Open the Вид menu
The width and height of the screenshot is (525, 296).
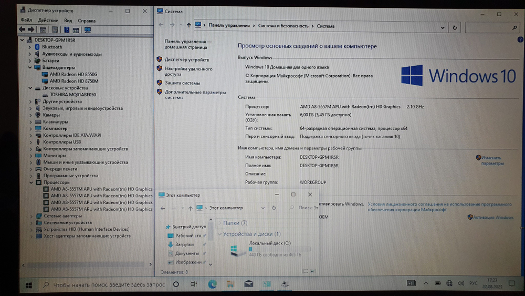tap(68, 21)
